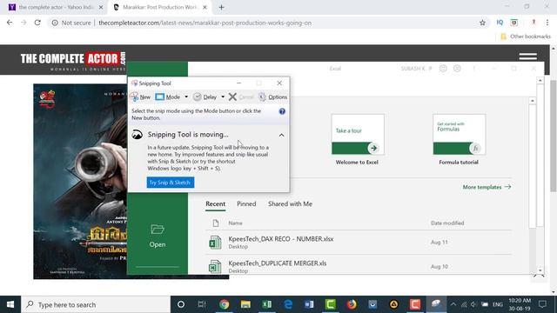The height and width of the screenshot is (313, 557).
Task: Minimize the Snipping Tool window
Action: click(238, 83)
